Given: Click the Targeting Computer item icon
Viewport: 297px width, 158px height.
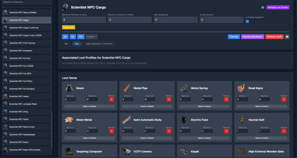Looking at the screenshot, I should (x=69, y=151).
